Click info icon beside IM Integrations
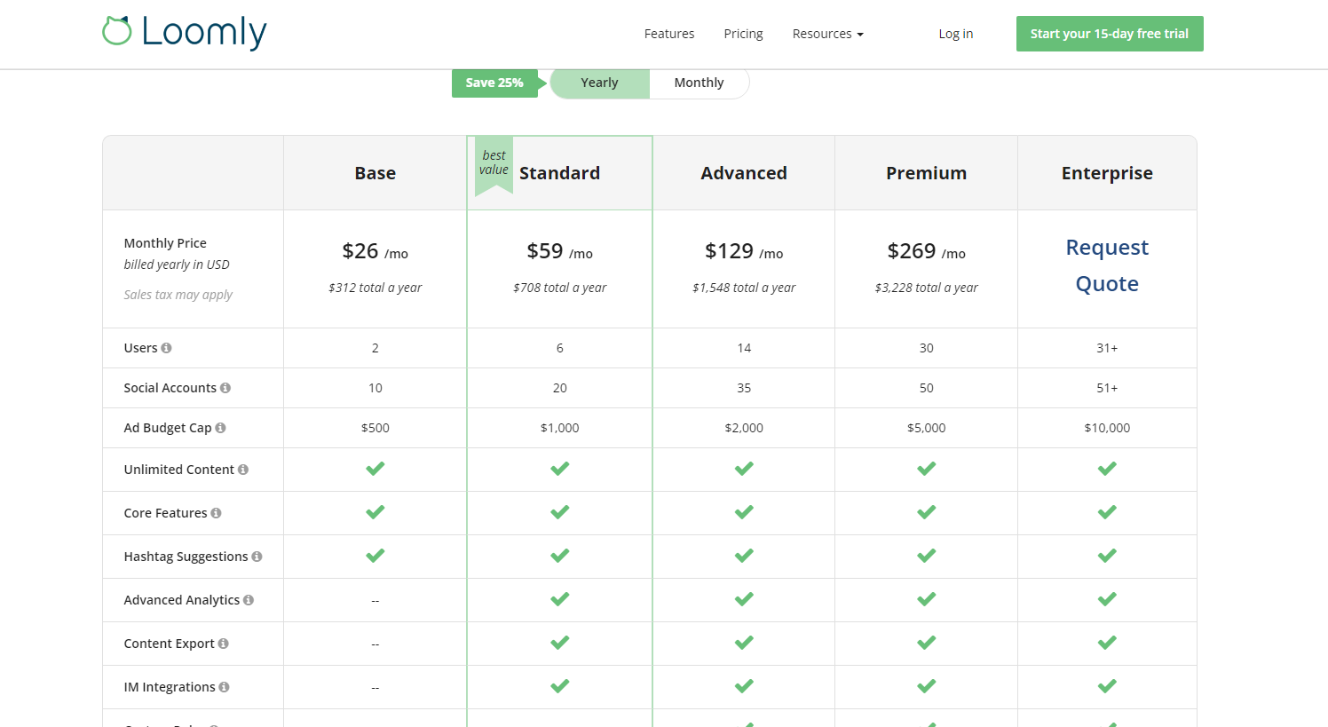Screen dimensions: 1328x727 point(224,687)
